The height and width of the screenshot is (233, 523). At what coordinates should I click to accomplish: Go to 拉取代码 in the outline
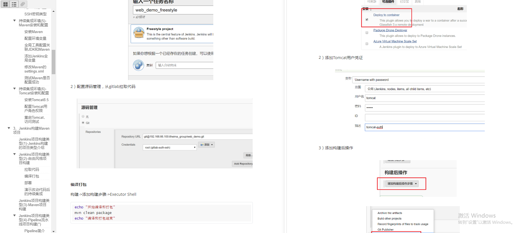pos(32,170)
